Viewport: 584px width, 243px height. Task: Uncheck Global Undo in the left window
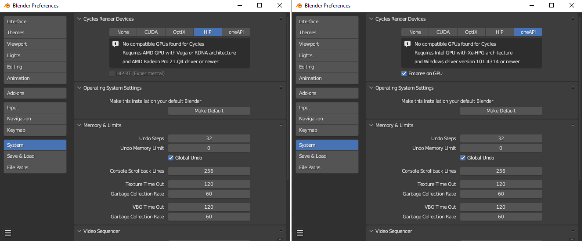tap(171, 158)
